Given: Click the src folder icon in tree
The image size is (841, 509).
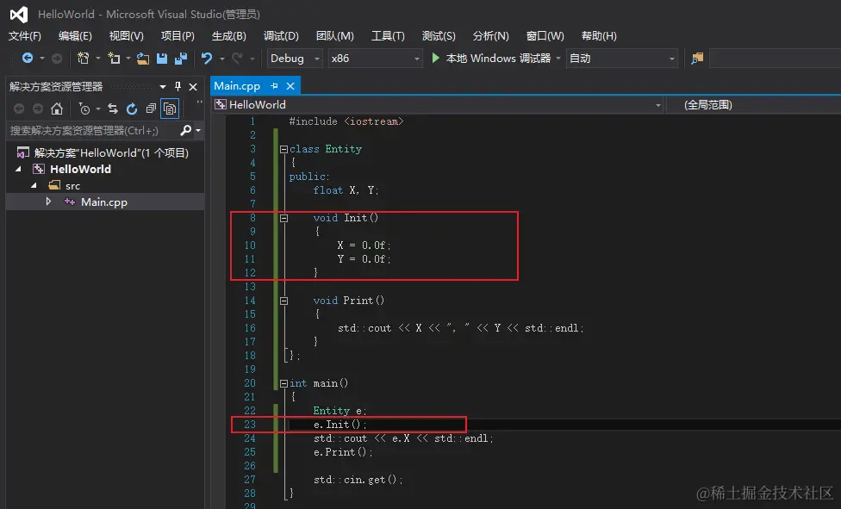Looking at the screenshot, I should point(54,185).
